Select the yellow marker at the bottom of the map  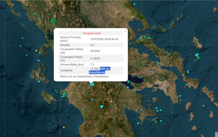click(x=64, y=127)
